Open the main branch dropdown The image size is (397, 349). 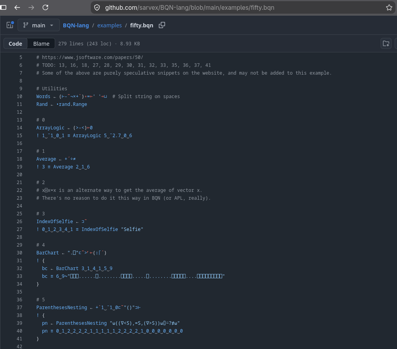coord(39,25)
